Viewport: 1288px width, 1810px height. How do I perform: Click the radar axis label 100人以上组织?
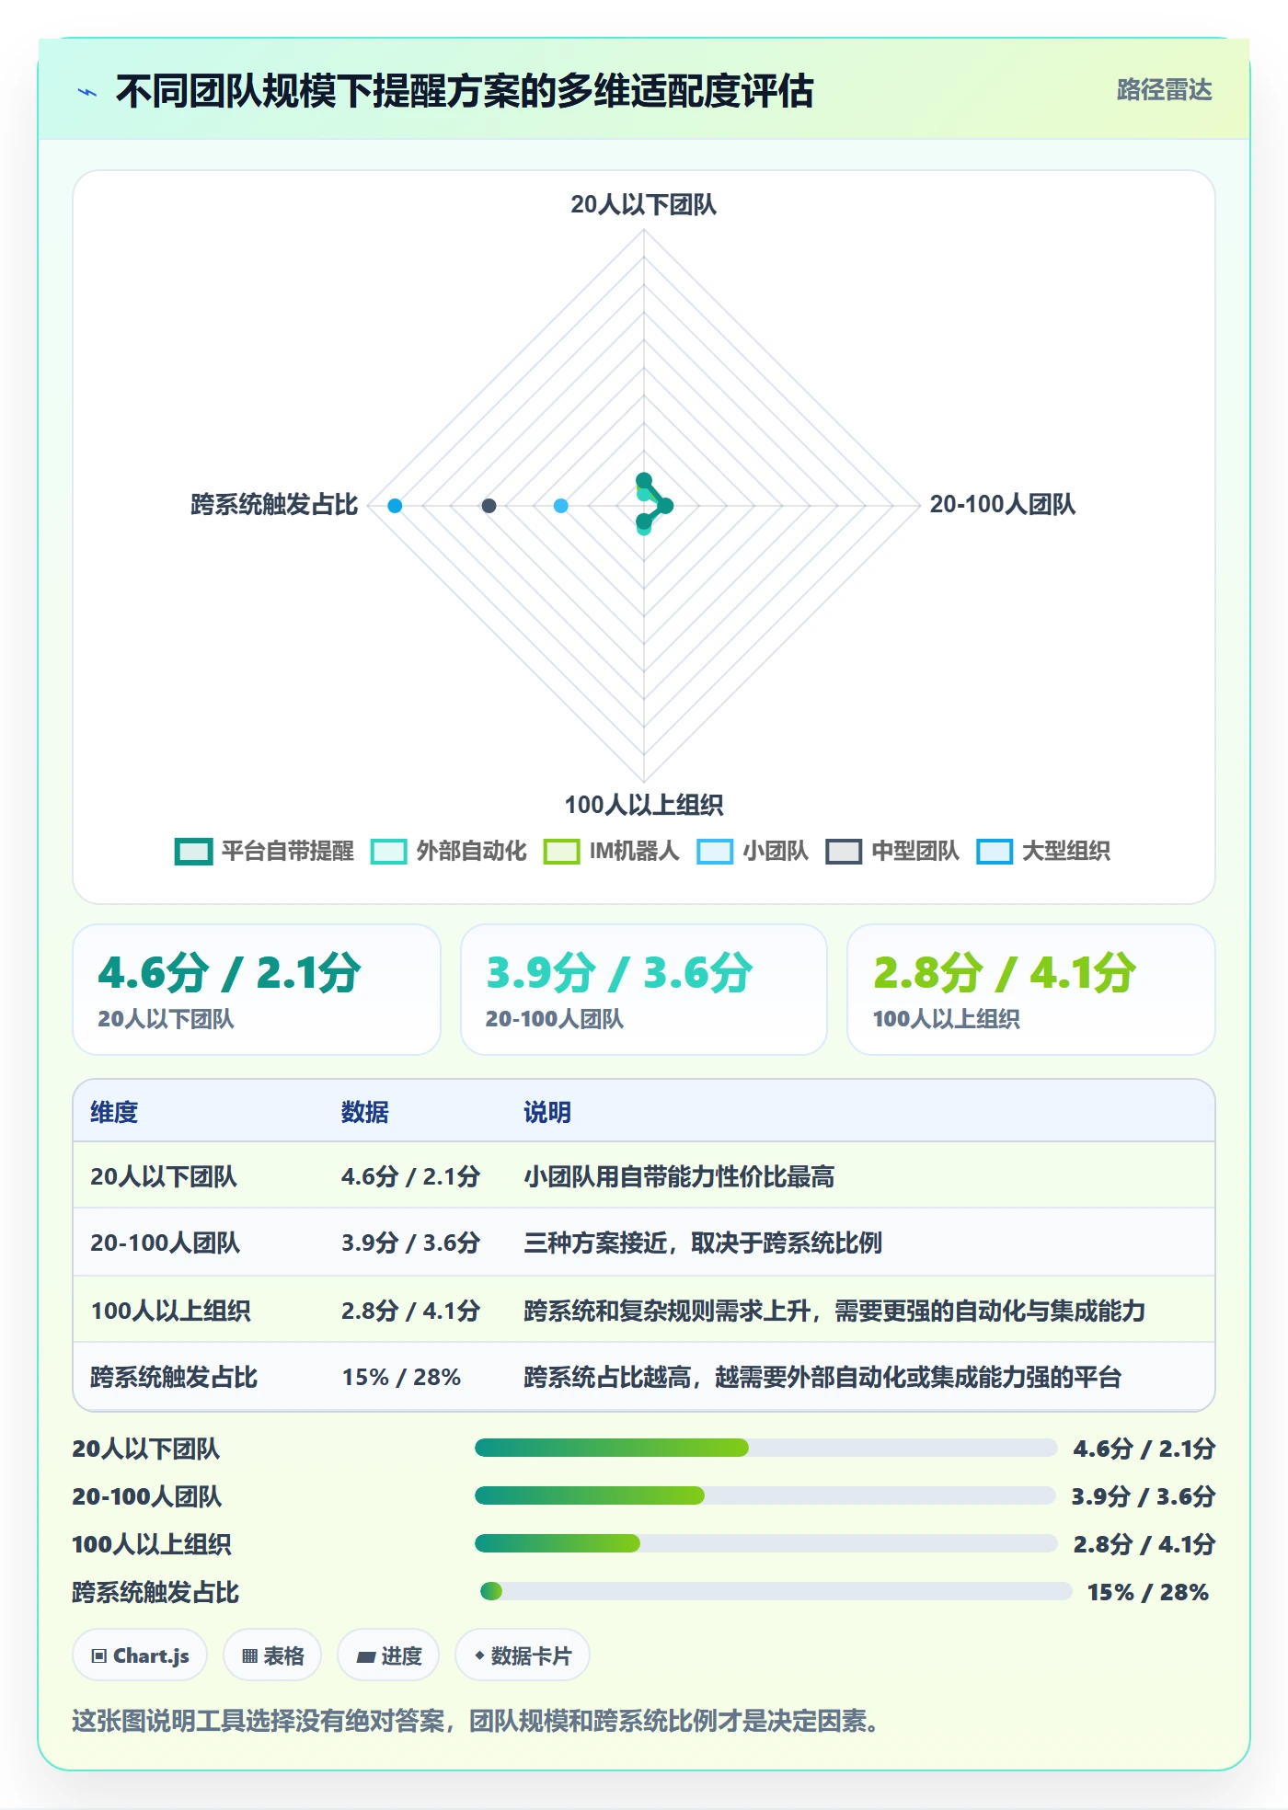pos(643,805)
